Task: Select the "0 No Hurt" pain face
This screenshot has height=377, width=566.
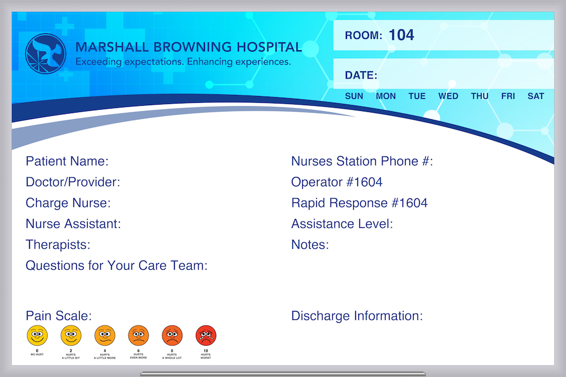Action: [37, 334]
